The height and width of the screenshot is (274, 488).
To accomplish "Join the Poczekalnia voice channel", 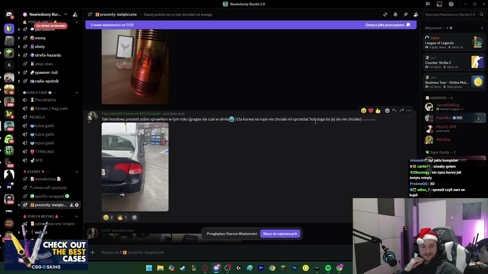I will (50, 100).
